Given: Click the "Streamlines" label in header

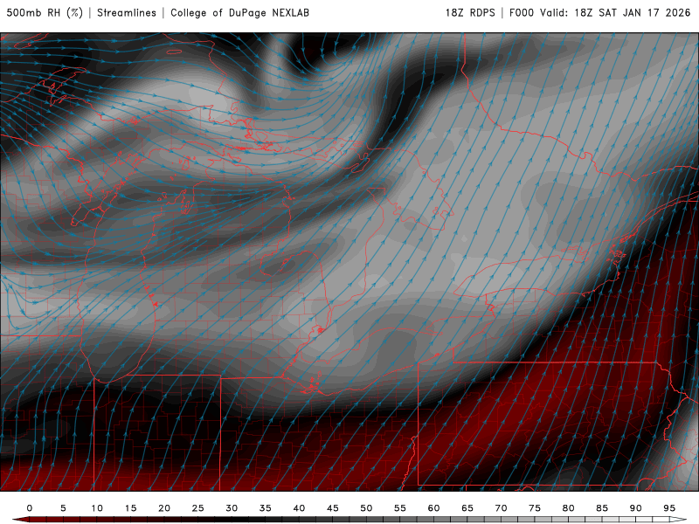Looking at the screenshot, I should (127, 13).
